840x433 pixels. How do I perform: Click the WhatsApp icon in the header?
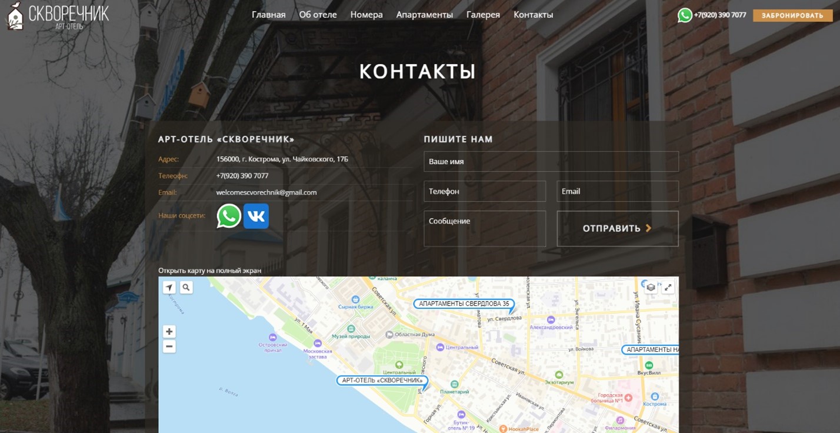685,15
